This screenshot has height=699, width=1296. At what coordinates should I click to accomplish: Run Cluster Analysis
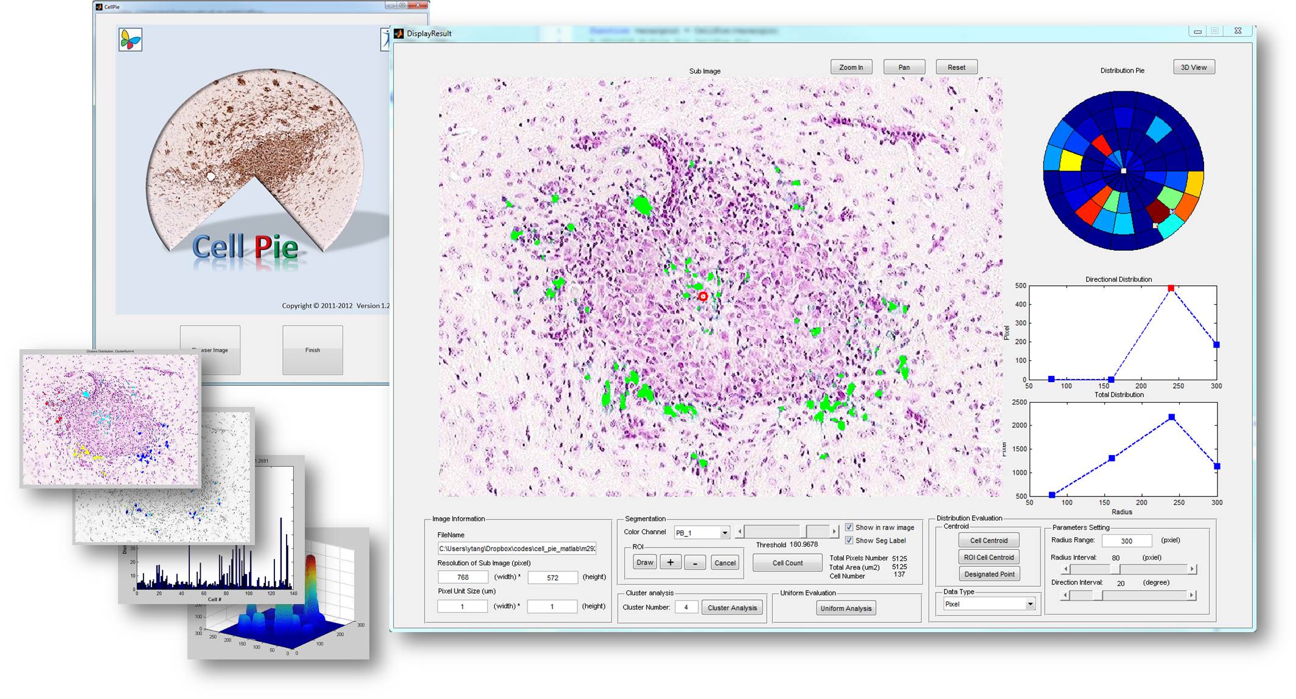[x=732, y=608]
